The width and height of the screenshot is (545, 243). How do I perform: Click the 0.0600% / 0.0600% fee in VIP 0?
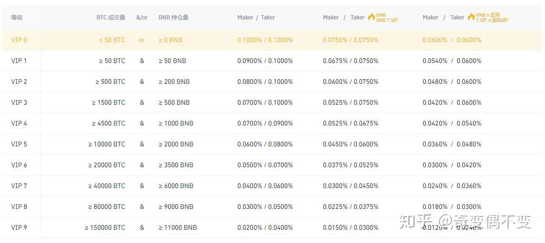452,40
